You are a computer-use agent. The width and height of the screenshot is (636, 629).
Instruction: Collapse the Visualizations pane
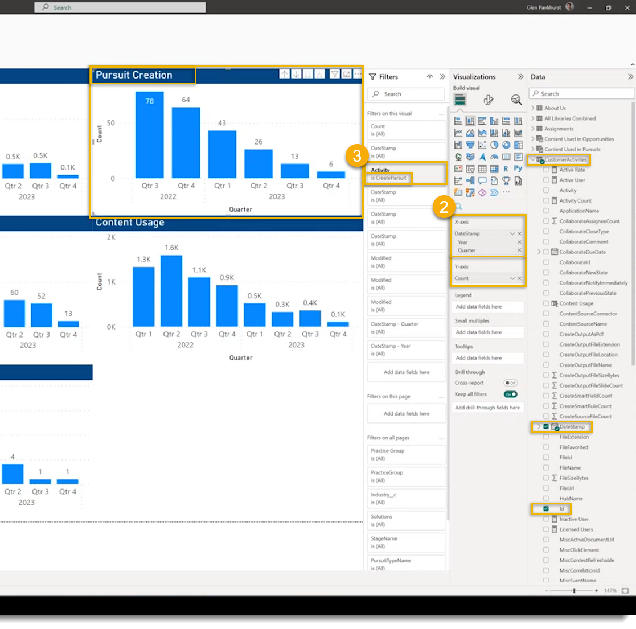pyautogui.click(x=520, y=77)
